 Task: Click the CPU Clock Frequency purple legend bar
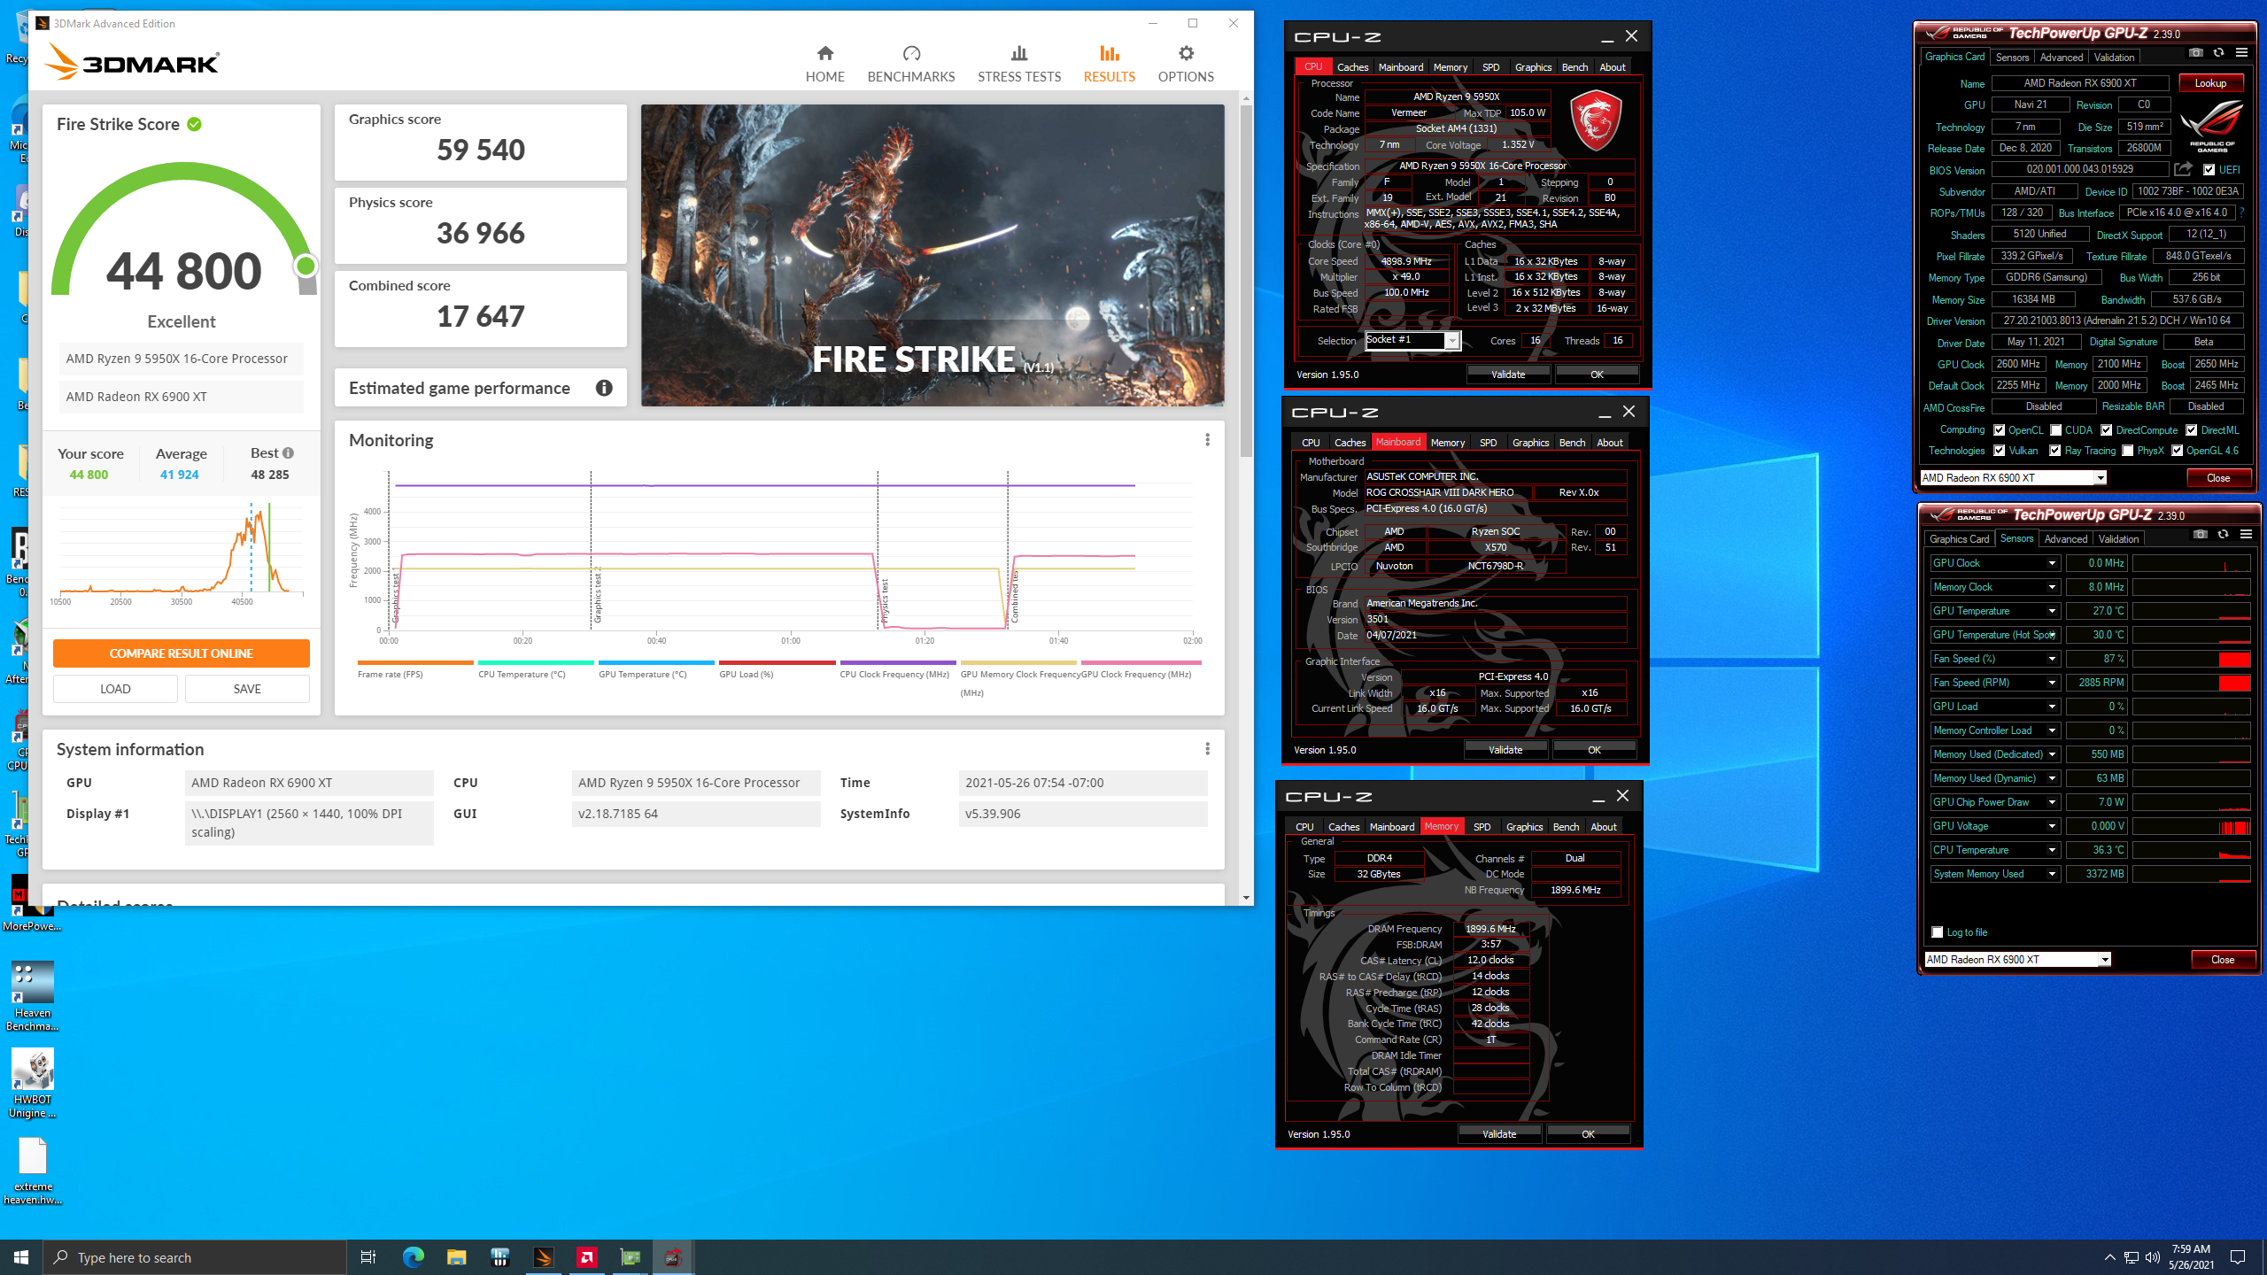[x=898, y=662]
